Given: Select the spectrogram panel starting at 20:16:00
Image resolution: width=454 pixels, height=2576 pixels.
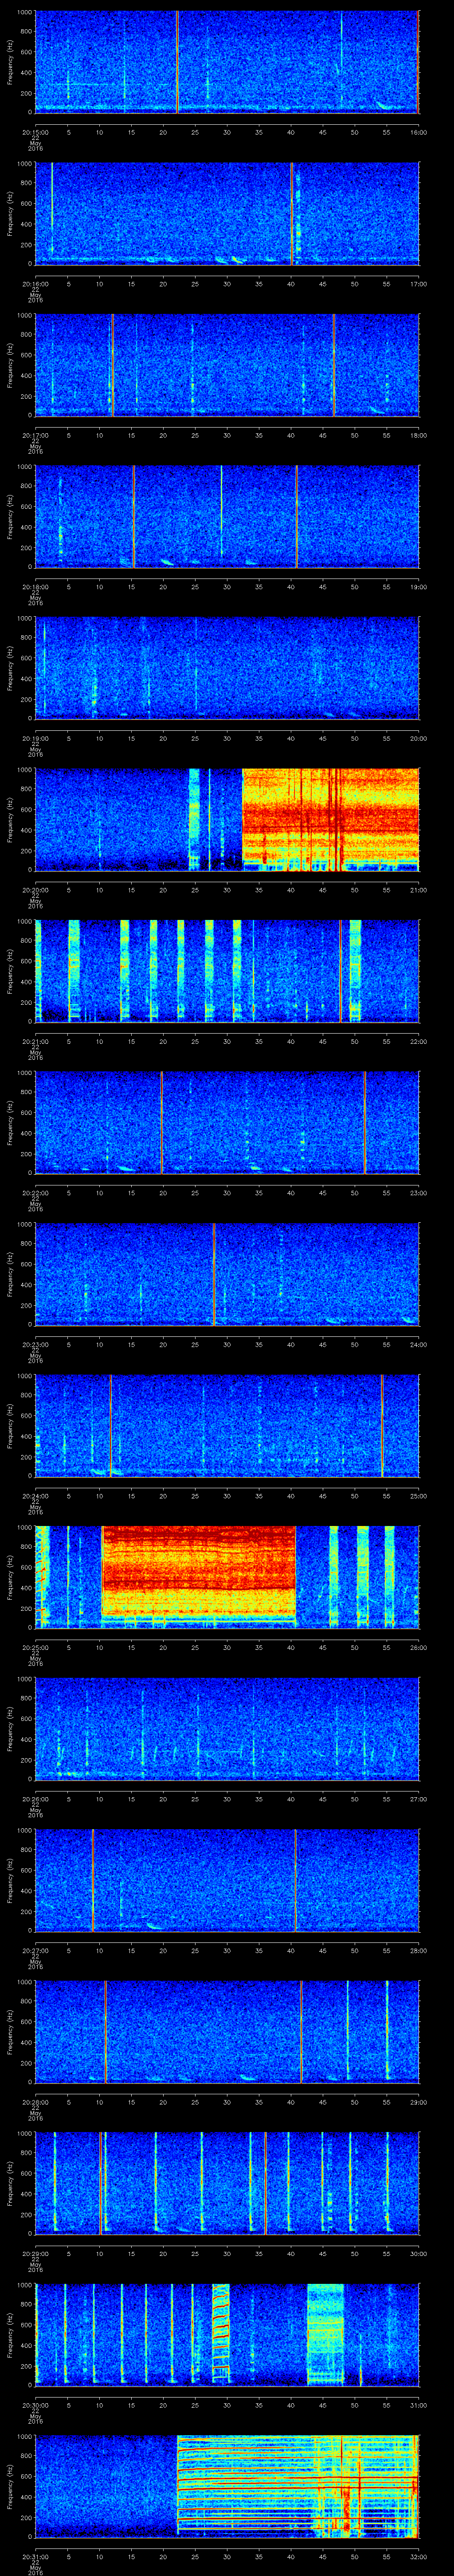Looking at the screenshot, I should tap(227, 214).
